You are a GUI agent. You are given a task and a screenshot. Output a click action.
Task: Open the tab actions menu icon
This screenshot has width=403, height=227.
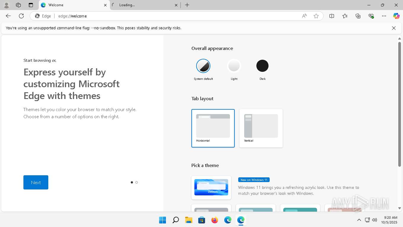pyautogui.click(x=31, y=5)
